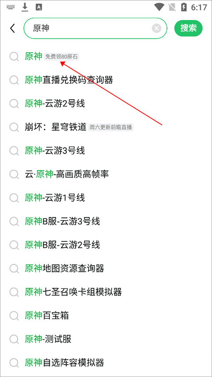
Task: Tap the back arrow icon
Action: point(12,28)
